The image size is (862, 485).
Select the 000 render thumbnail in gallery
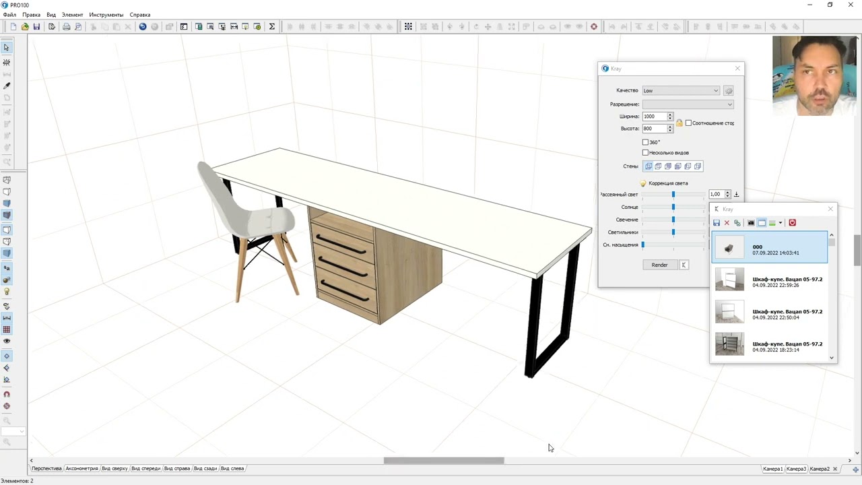coord(770,247)
